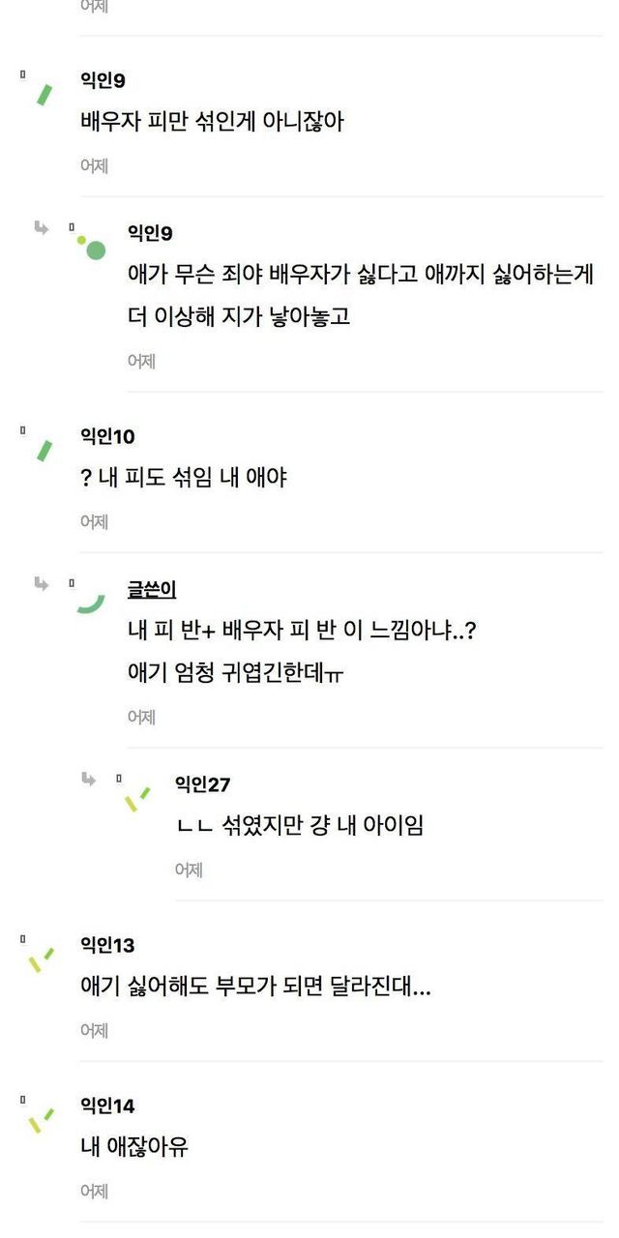Open 익인10's green slash avatar
This screenshot has height=1238, width=619.
coord(44,450)
